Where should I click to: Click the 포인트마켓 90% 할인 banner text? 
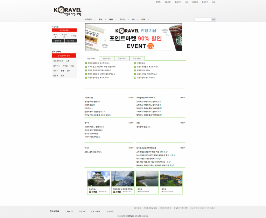(135, 39)
